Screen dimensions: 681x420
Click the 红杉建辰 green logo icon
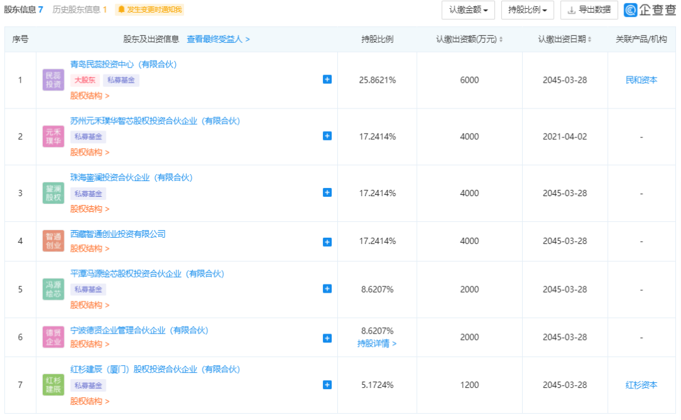tap(53, 385)
